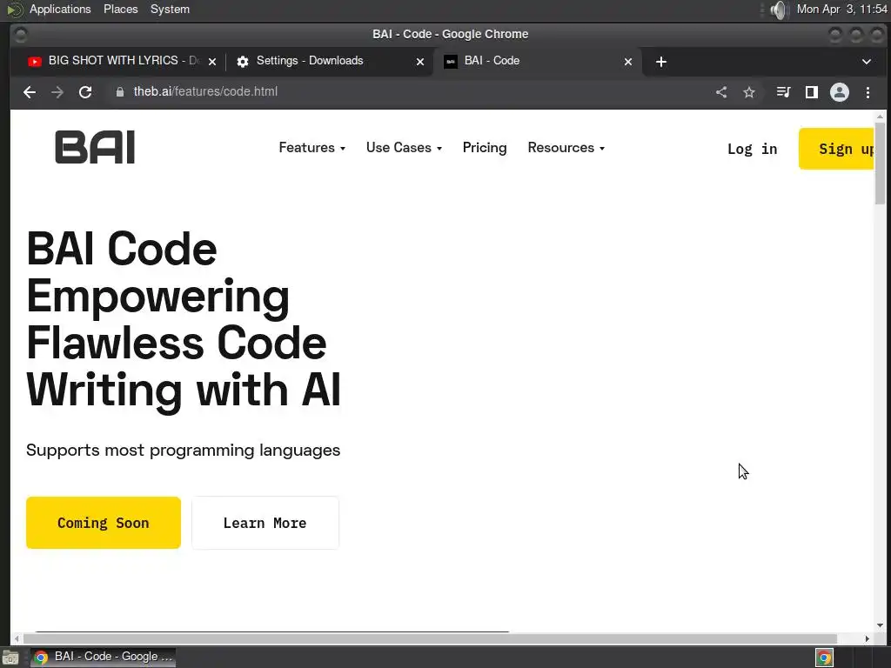
Task: Click the horizontal scrollbar thumb
Action: click(x=430, y=638)
